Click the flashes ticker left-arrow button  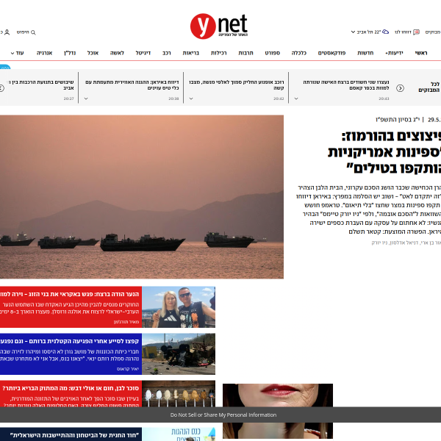[x=1, y=88]
